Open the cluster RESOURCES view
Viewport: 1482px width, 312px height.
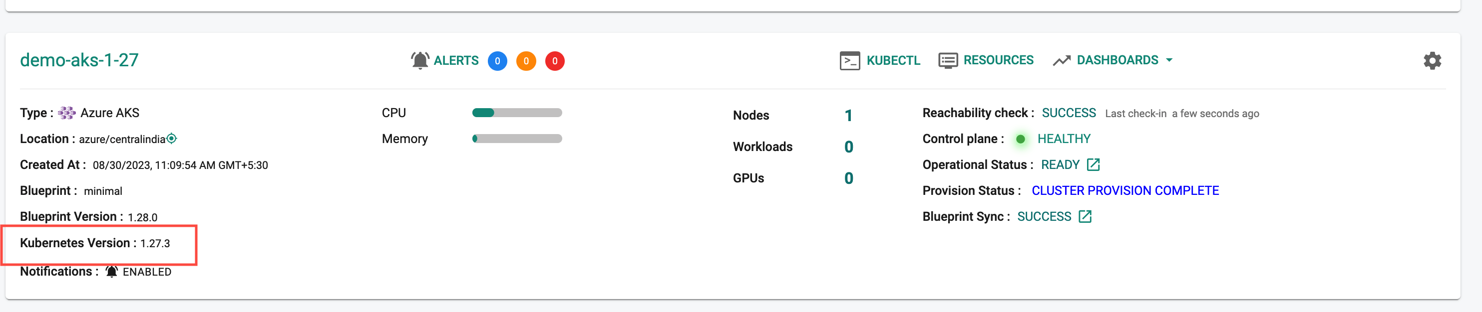pos(999,60)
